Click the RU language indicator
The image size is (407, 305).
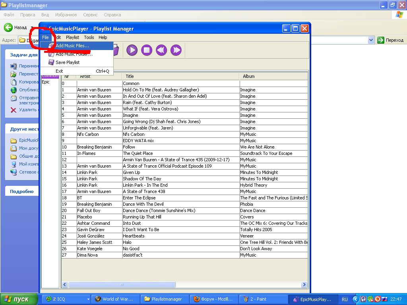(x=345, y=299)
